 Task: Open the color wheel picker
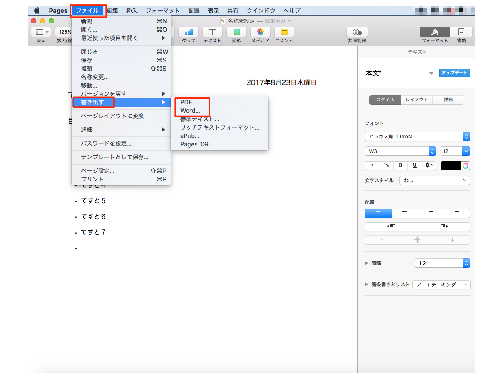tap(465, 166)
